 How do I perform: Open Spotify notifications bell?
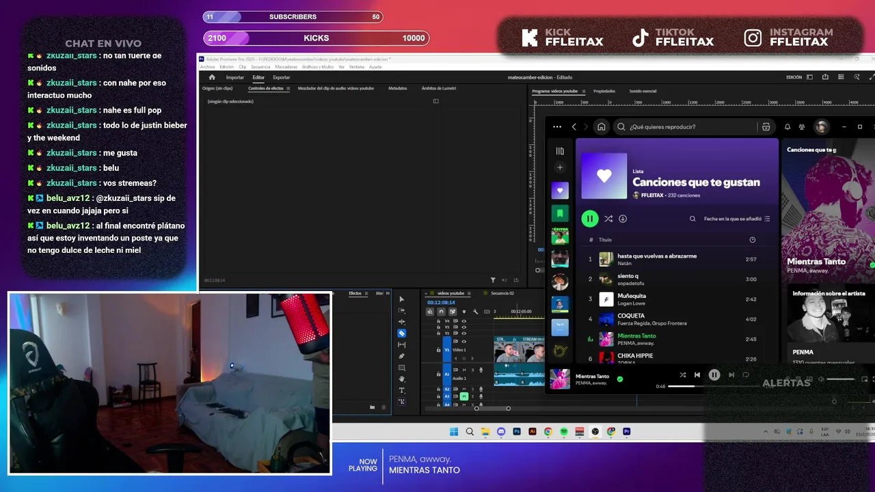tap(787, 126)
